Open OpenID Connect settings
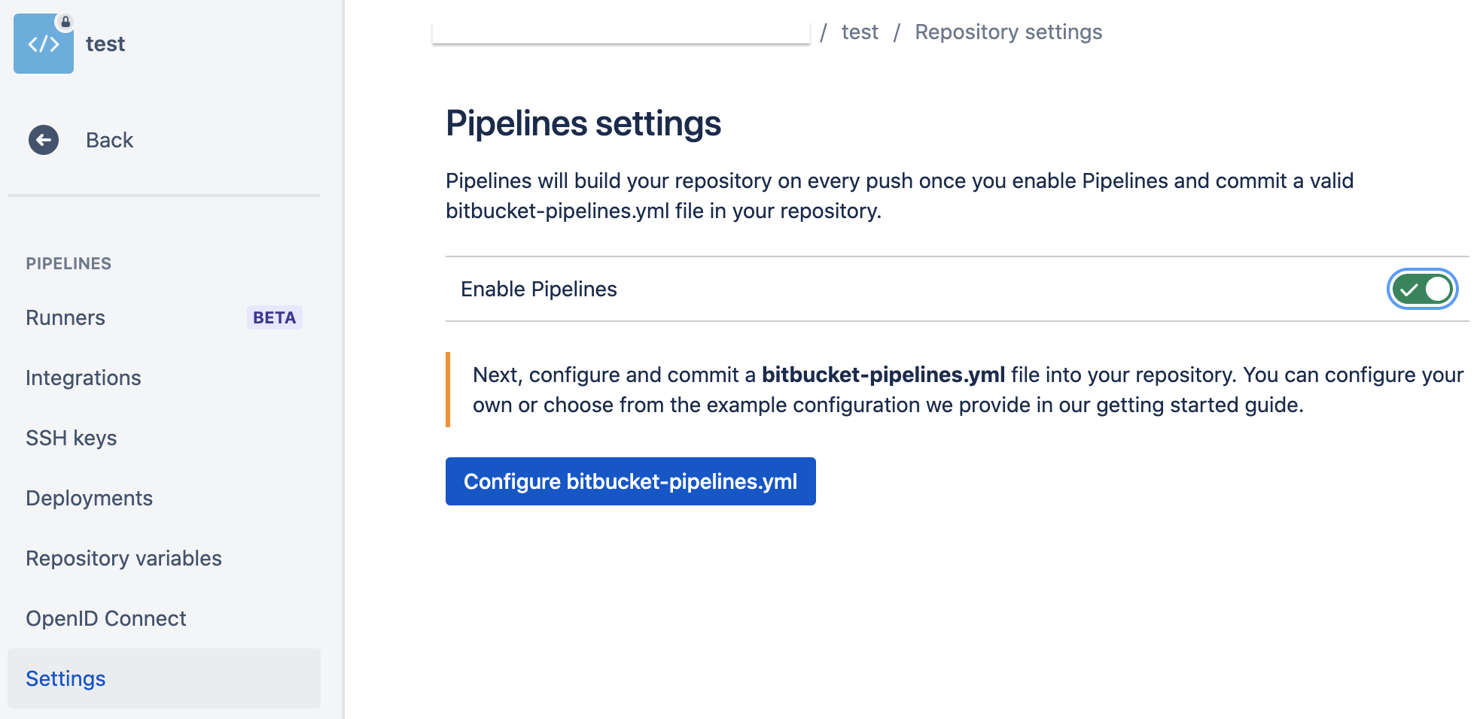1483x719 pixels. pos(105,618)
